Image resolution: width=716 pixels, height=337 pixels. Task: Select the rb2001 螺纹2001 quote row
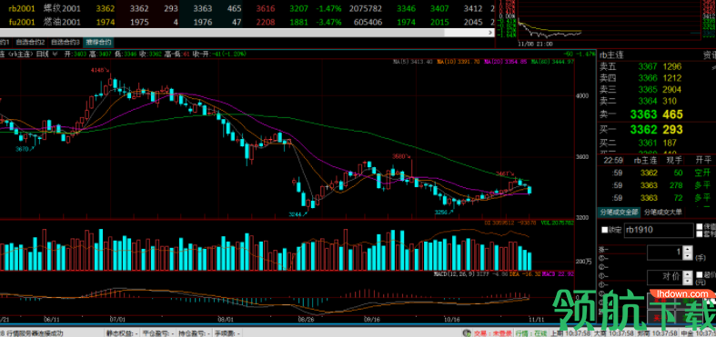coord(247,9)
